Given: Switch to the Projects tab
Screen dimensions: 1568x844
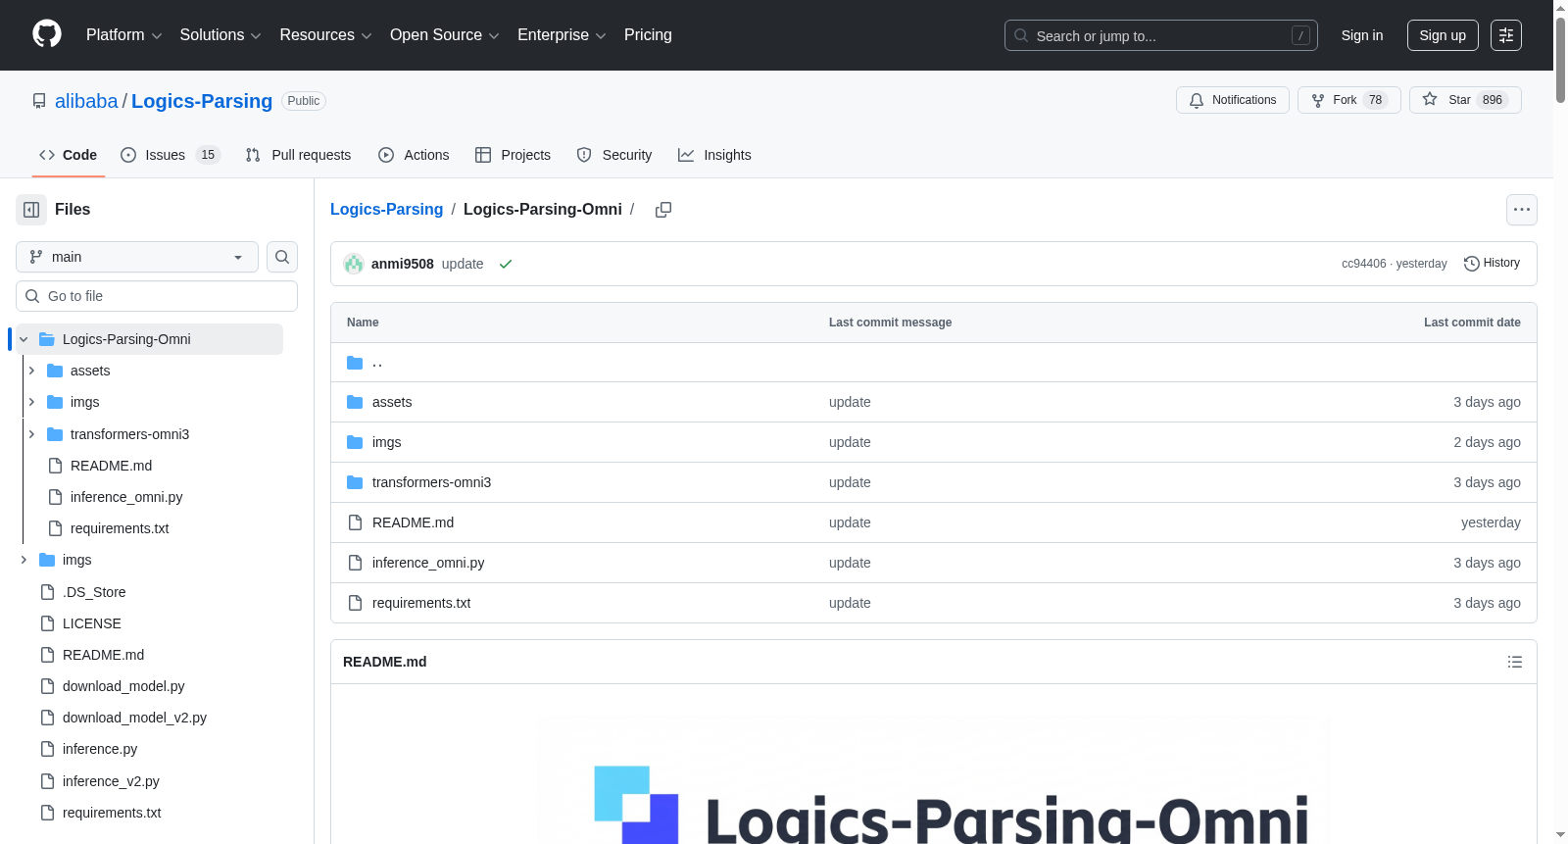Looking at the screenshot, I should pyautogui.click(x=514, y=155).
